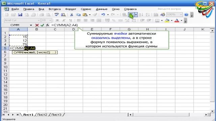Open the Fill Color palette arrow
216x121 pixels.
172,21
